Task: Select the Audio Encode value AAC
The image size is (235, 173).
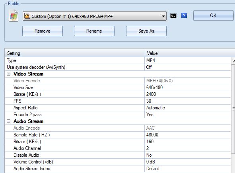Action: (150, 128)
